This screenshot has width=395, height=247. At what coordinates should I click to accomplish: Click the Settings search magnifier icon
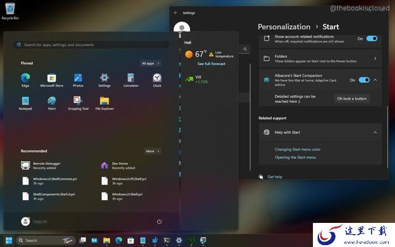click(x=245, y=49)
